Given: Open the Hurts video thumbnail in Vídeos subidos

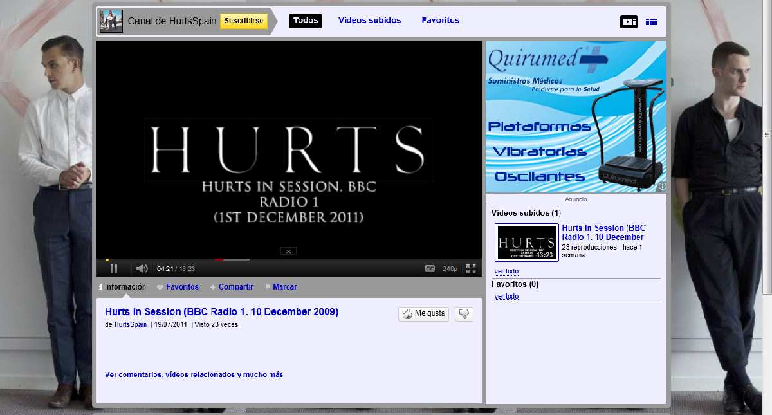Looking at the screenshot, I should (527, 243).
